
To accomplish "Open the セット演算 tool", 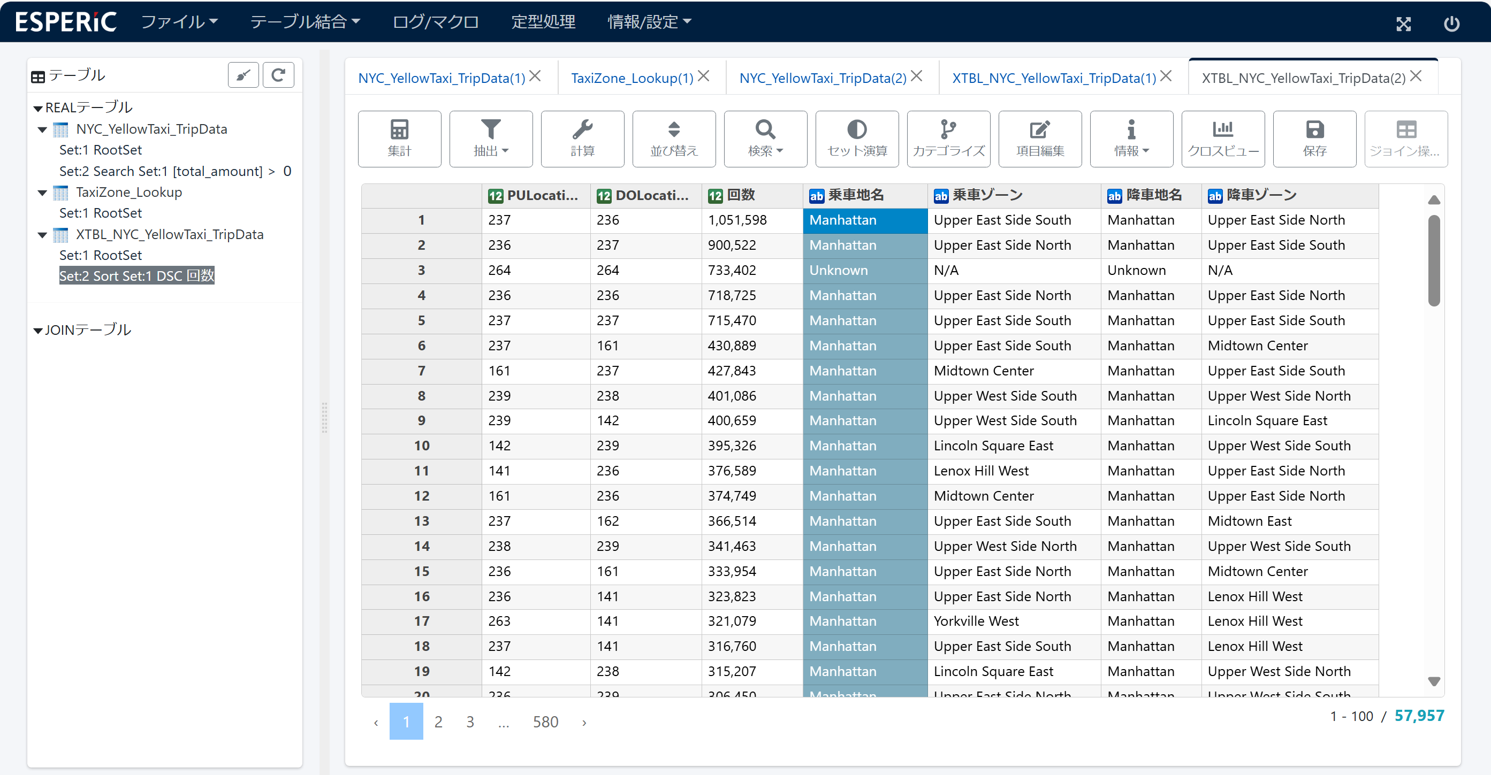I will pyautogui.click(x=856, y=138).
